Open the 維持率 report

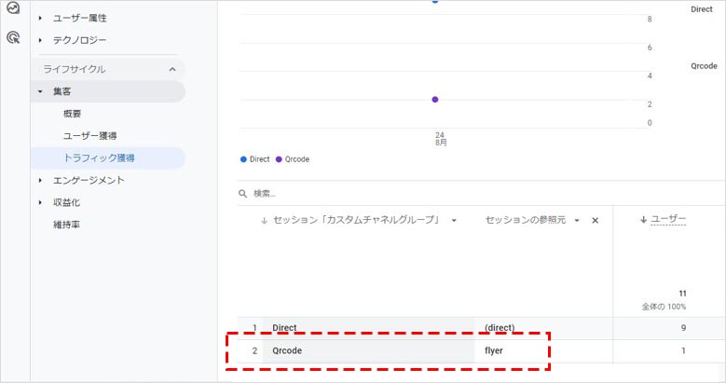point(66,225)
